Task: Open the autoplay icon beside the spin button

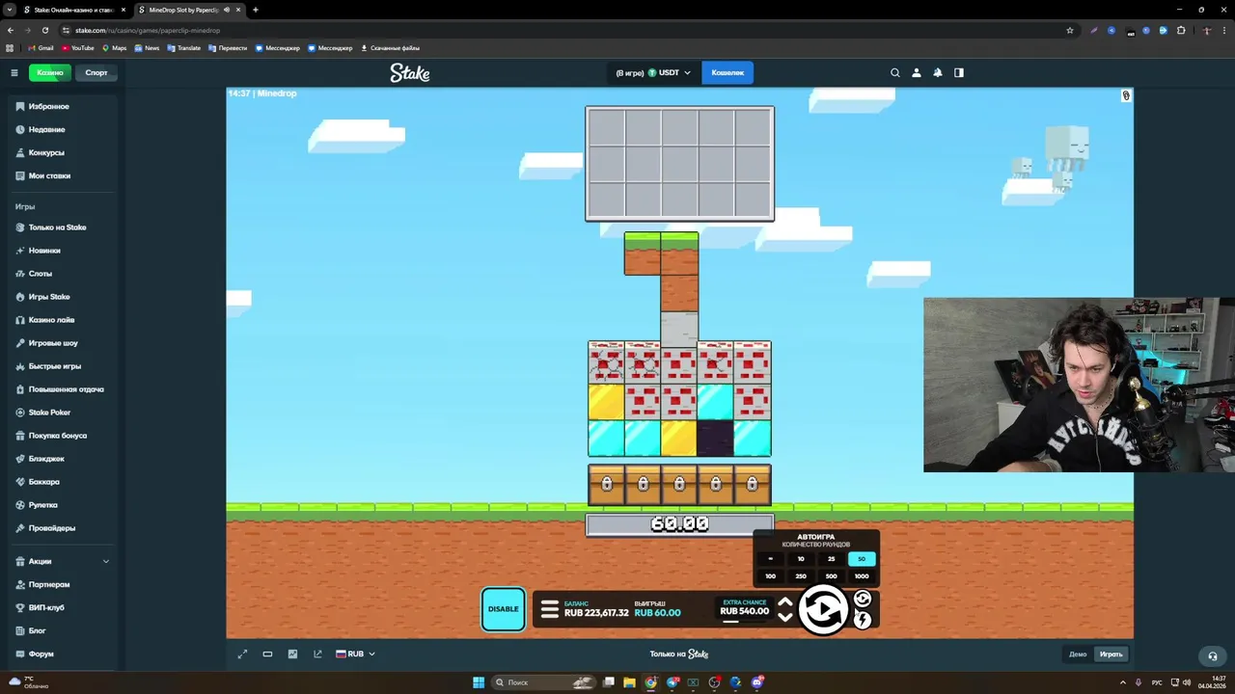Action: [863, 599]
